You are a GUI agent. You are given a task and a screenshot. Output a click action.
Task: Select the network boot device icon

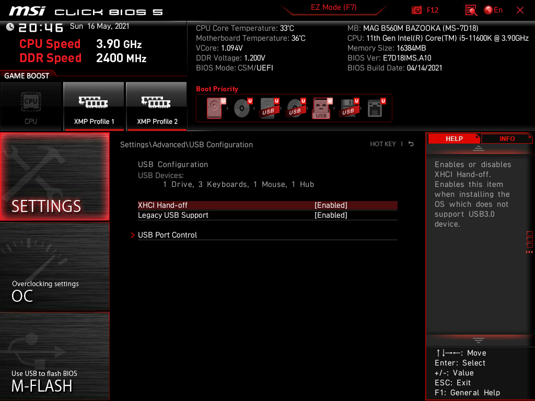click(376, 108)
